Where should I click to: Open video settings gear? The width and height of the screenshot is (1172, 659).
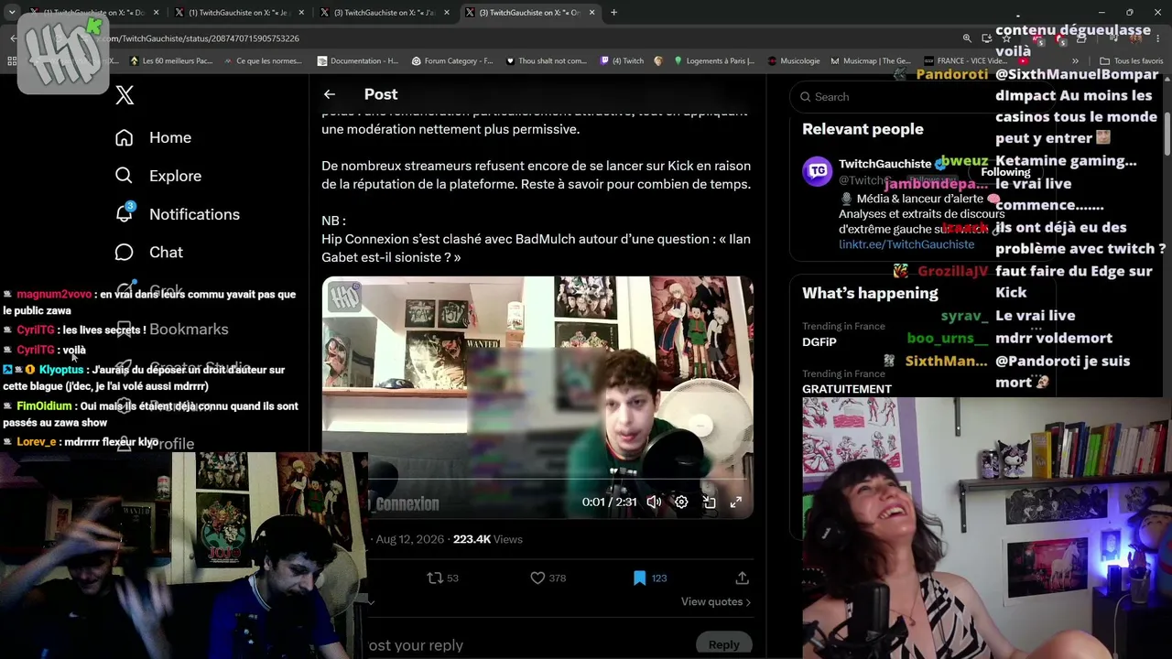[681, 502]
